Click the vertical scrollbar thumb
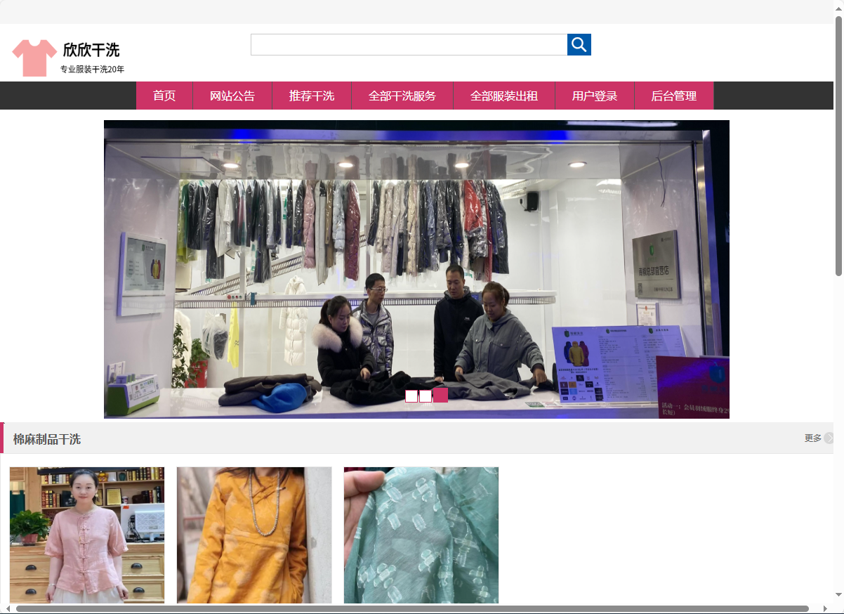This screenshot has width=844, height=614. pos(838,145)
